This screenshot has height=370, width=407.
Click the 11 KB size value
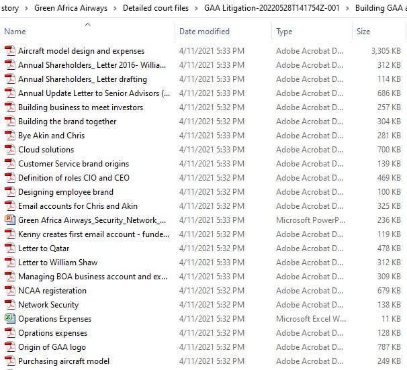[391, 318]
